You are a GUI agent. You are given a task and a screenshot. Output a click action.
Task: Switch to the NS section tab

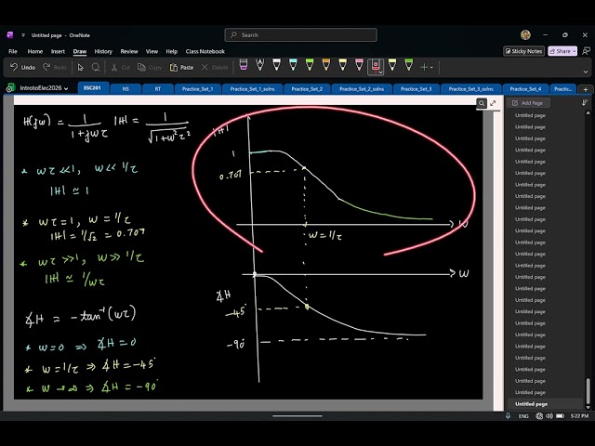[126, 89]
